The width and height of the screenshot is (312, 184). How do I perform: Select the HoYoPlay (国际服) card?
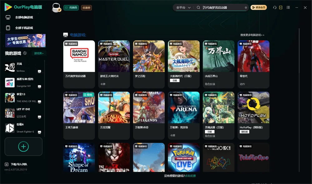(253, 116)
